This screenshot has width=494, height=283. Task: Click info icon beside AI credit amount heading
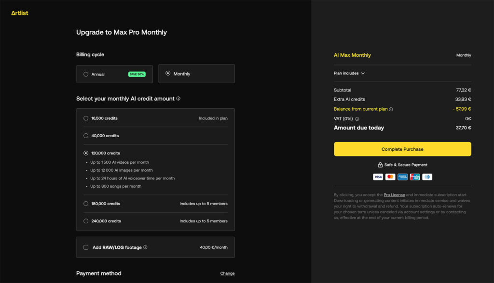point(178,99)
